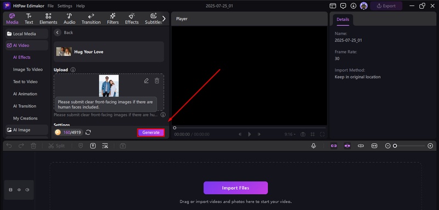439x210 pixels.
Task: Switch to the Effects tab
Action: coord(132,19)
